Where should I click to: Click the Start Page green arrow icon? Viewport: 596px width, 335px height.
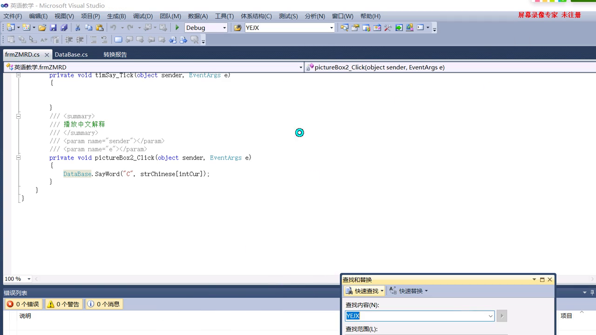click(x=399, y=27)
